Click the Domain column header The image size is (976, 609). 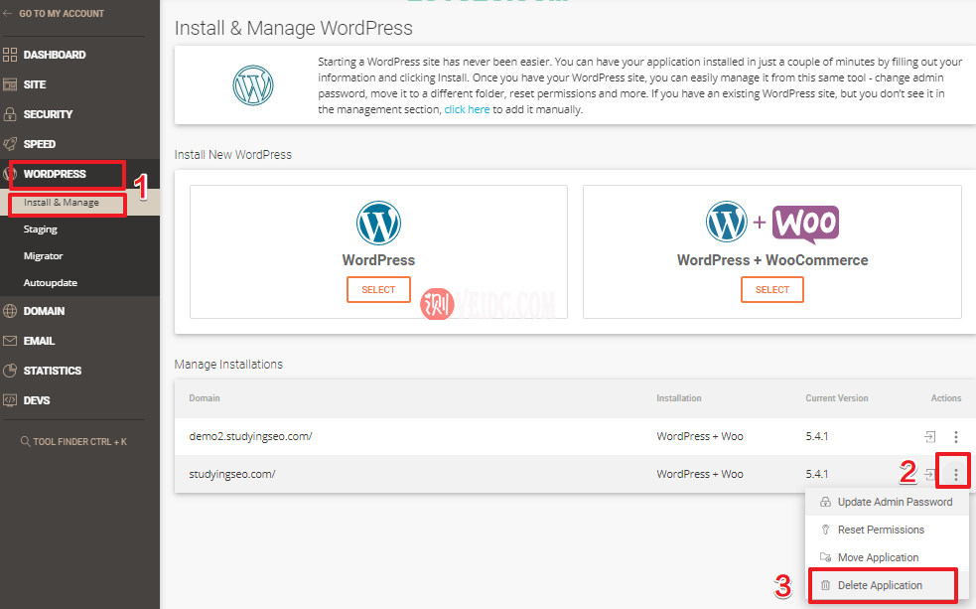point(205,398)
